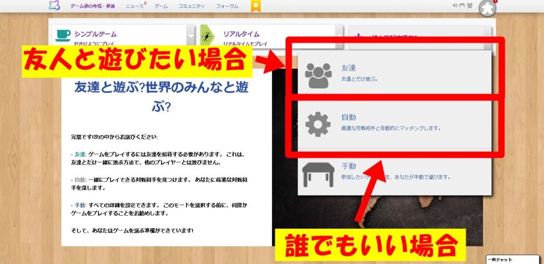Click the coffee cup シンプルゲーム icon
Screen dimensions: 544x264
tap(63, 36)
